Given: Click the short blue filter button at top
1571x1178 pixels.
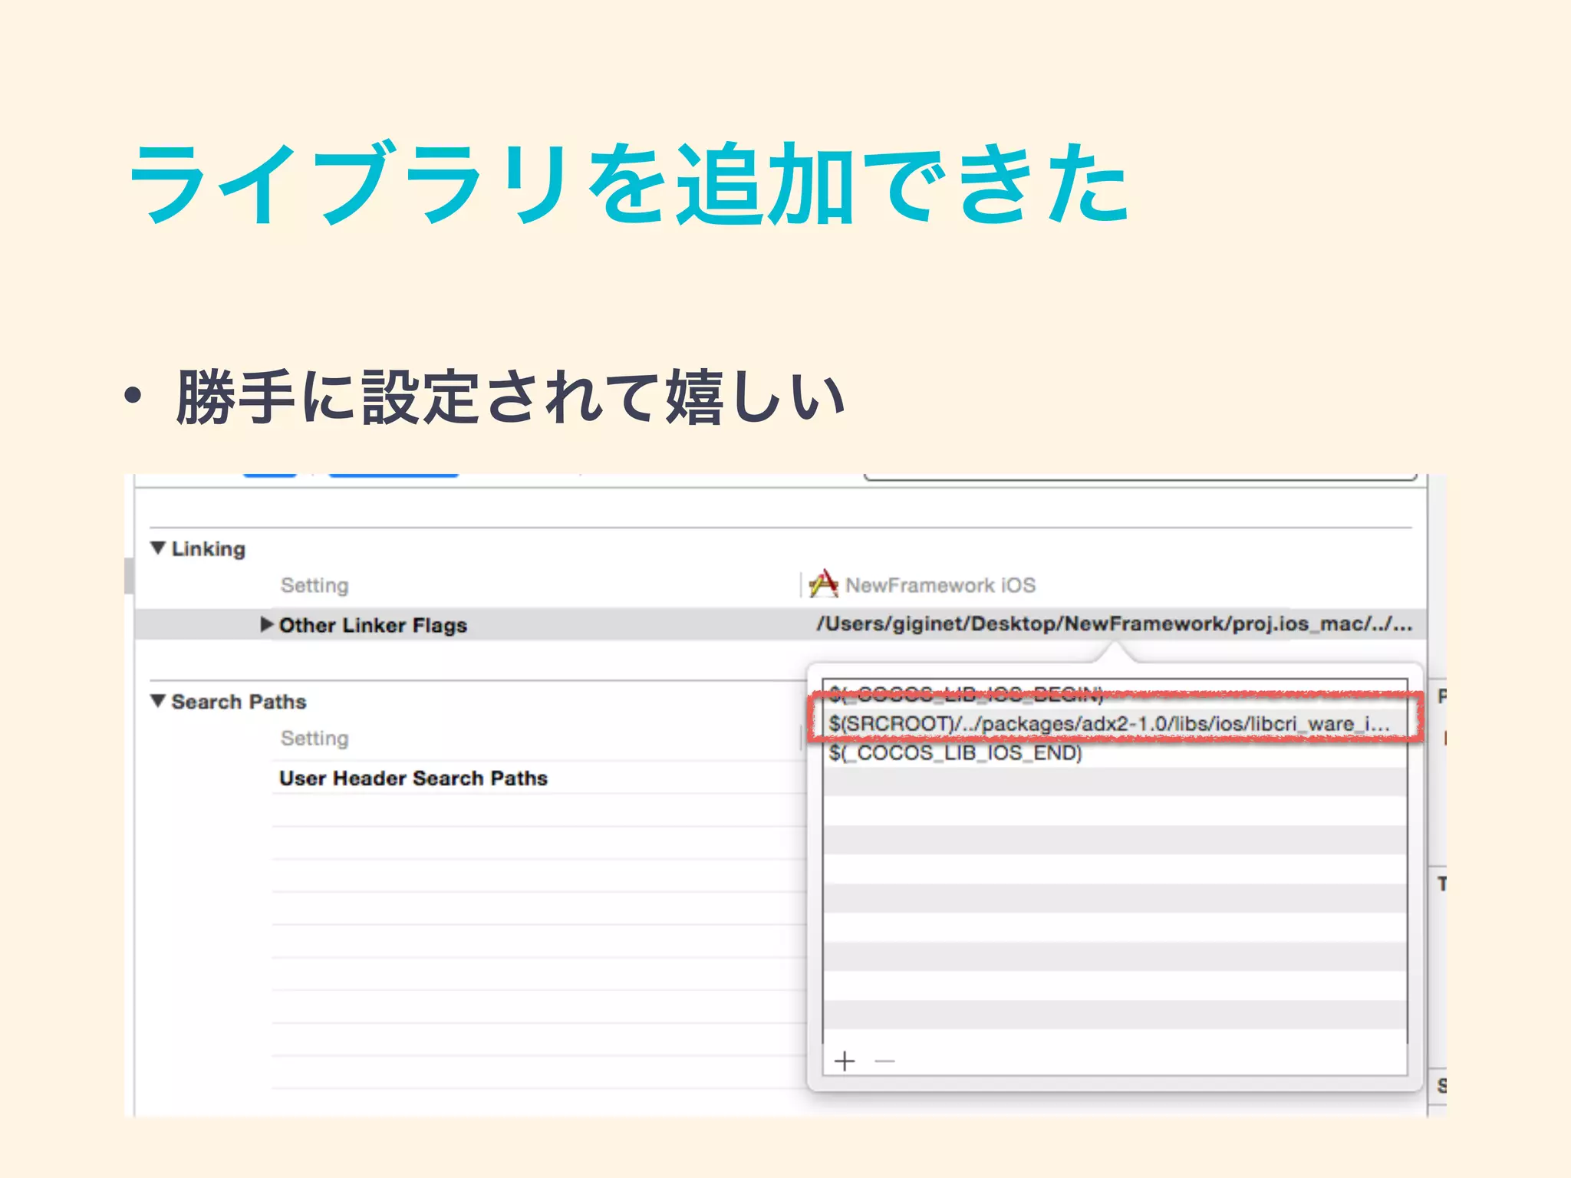Looking at the screenshot, I should pyautogui.click(x=270, y=475).
